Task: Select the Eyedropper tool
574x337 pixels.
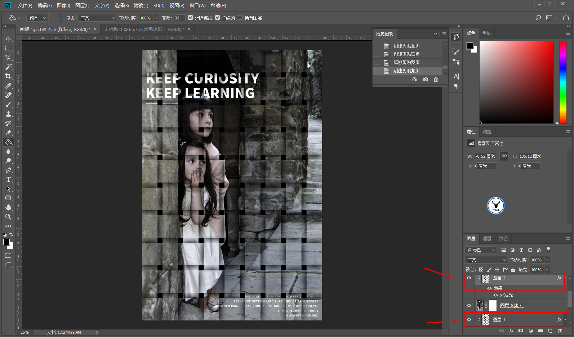Action: point(8,86)
